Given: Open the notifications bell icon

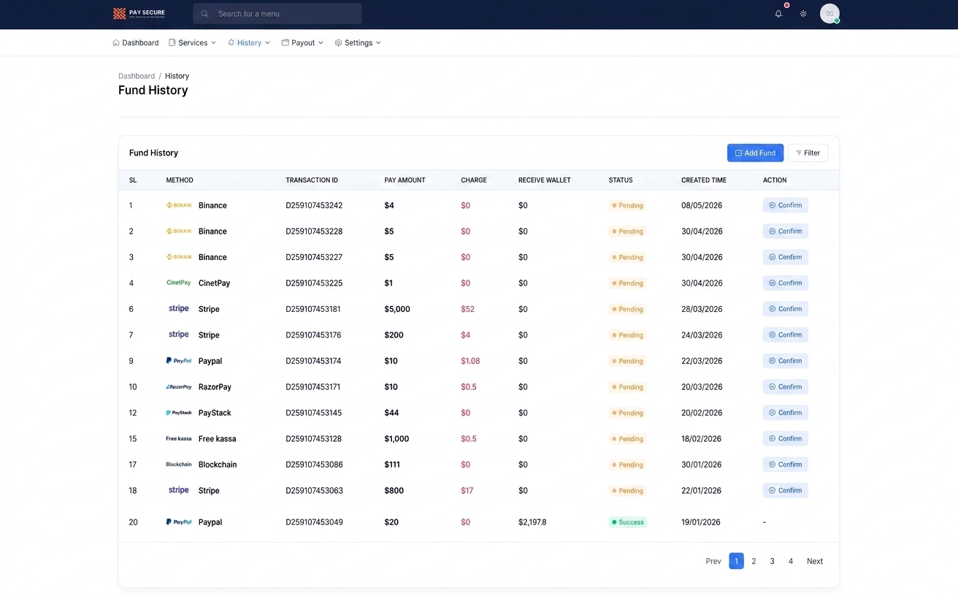Looking at the screenshot, I should coord(778,14).
